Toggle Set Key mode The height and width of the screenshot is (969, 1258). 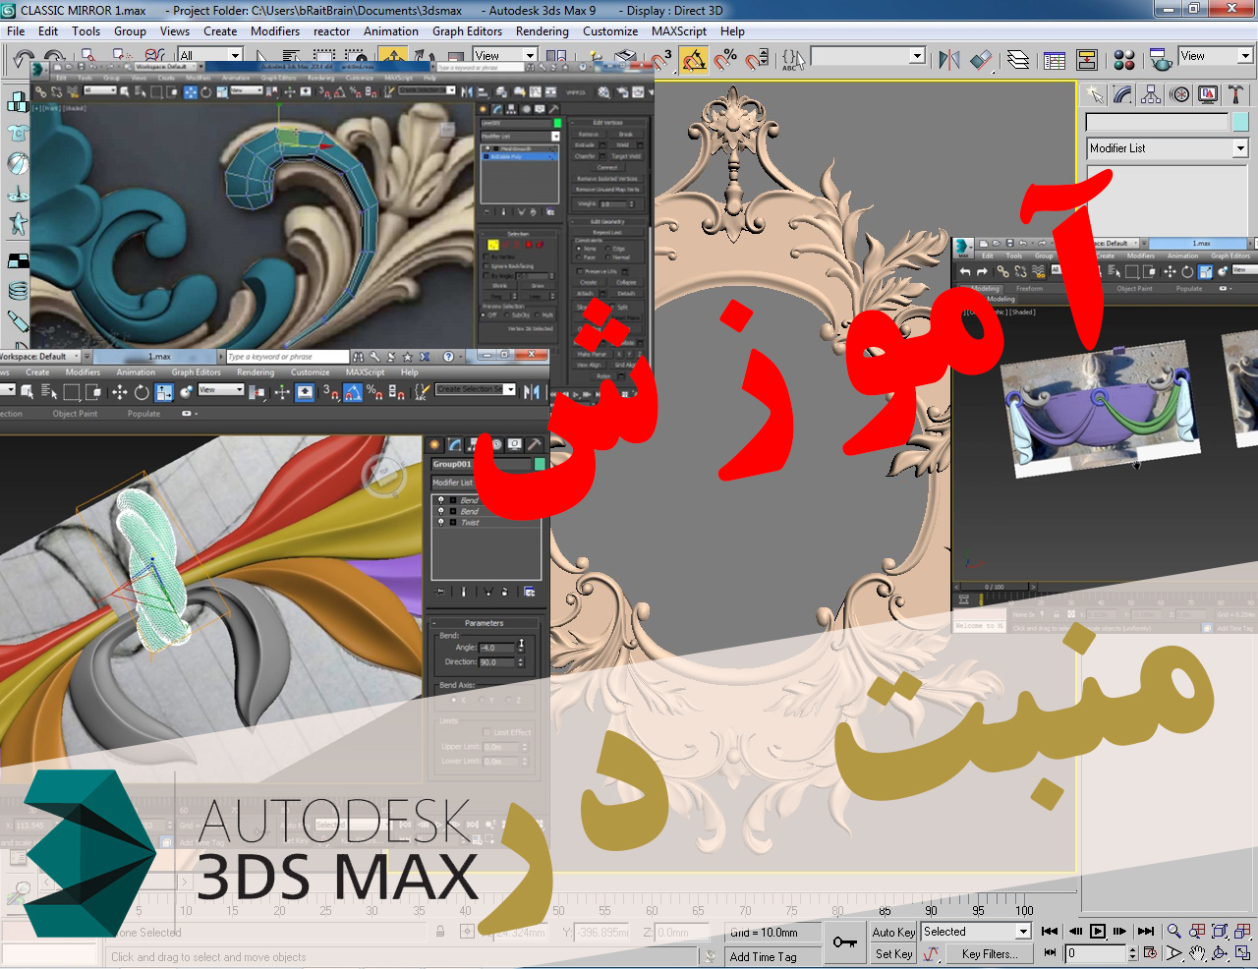point(893,953)
